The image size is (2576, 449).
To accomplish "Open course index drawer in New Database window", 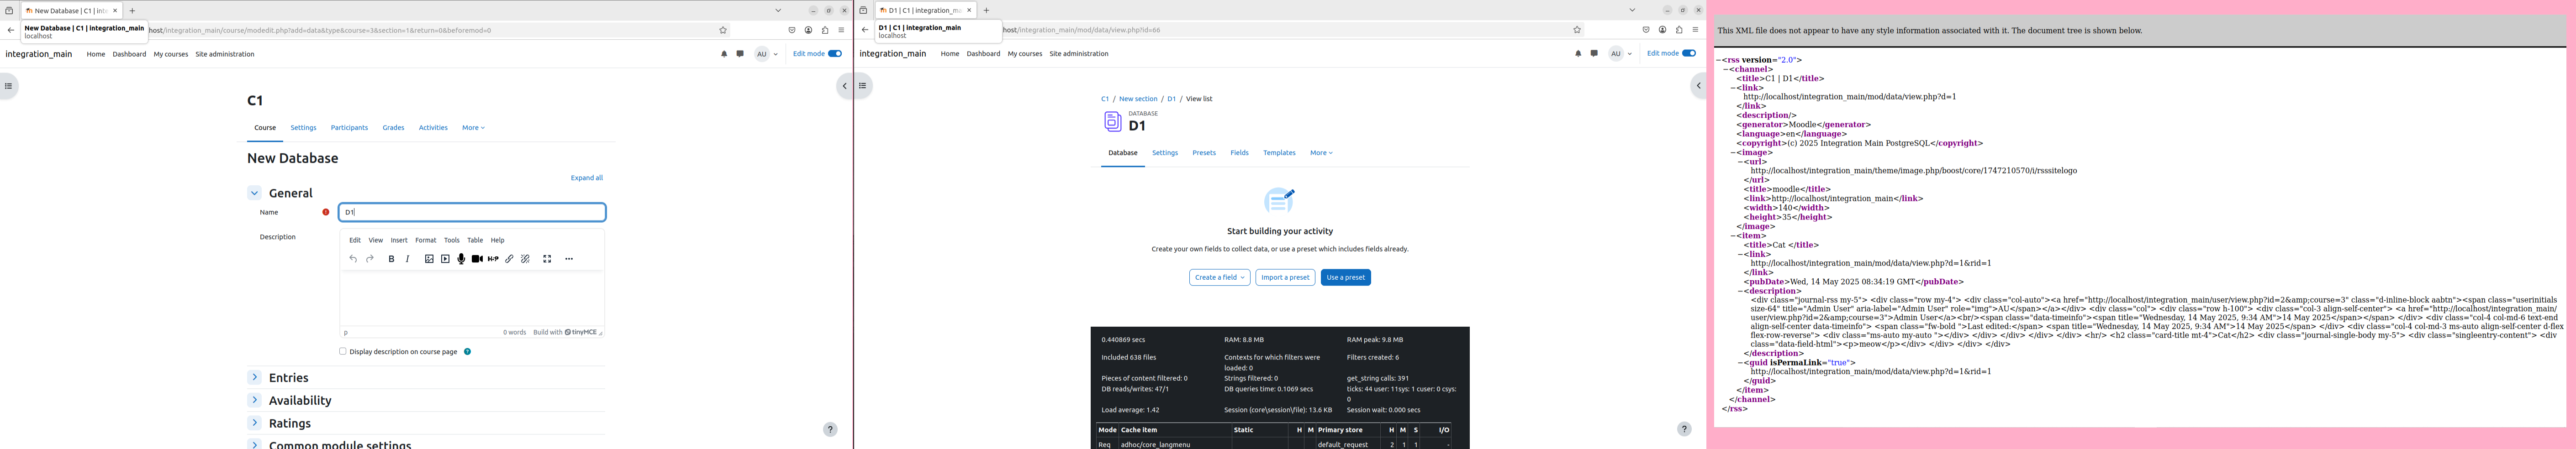I will (x=8, y=86).
